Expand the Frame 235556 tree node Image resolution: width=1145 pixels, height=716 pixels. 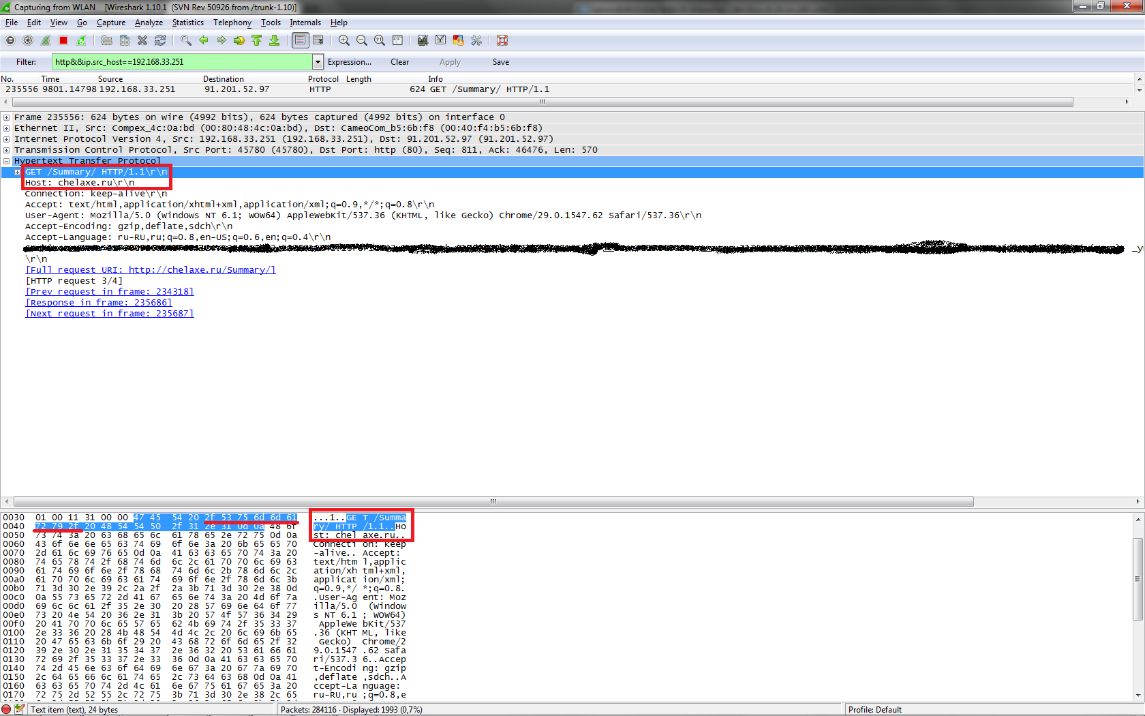pyautogui.click(x=6, y=117)
